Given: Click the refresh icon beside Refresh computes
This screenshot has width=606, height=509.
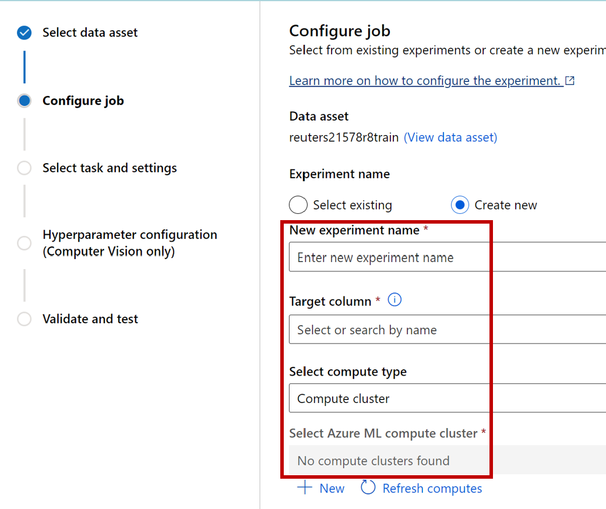Looking at the screenshot, I should 368,487.
